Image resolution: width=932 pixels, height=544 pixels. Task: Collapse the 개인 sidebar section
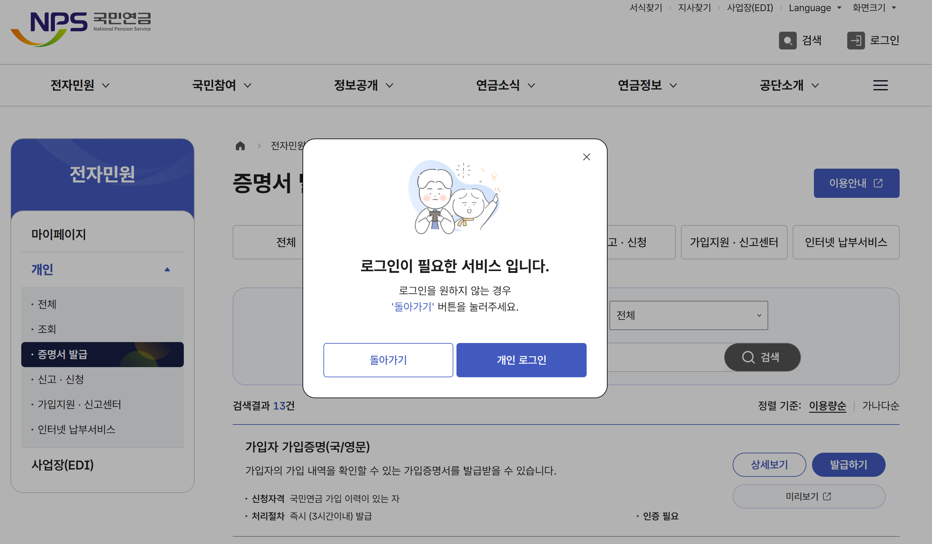[x=102, y=269]
